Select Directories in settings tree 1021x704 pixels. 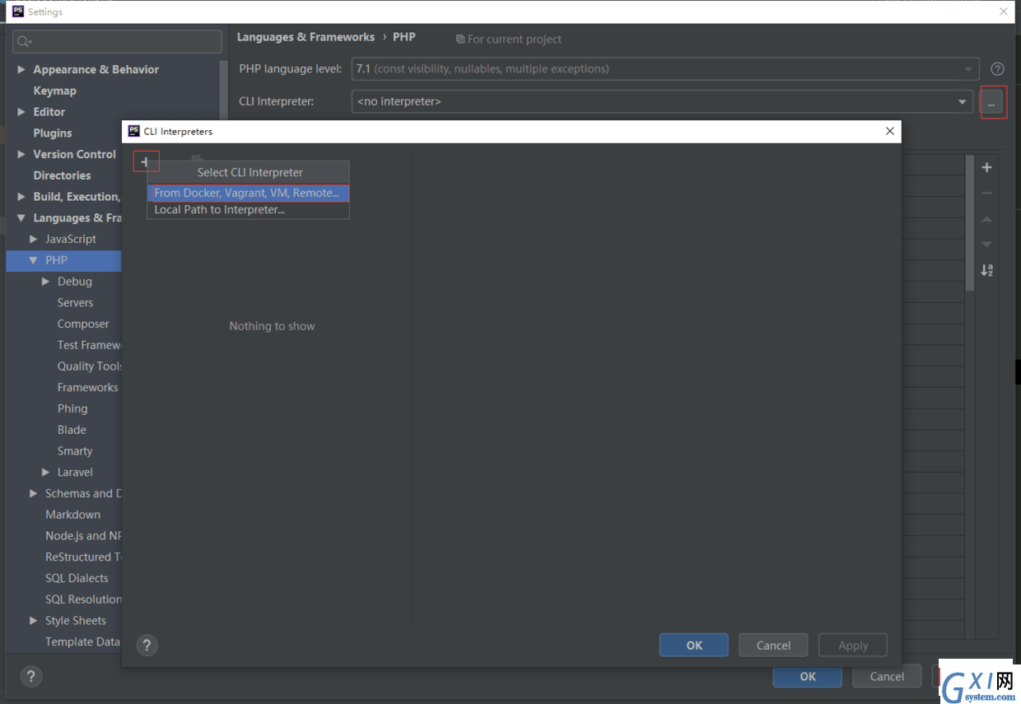point(62,175)
